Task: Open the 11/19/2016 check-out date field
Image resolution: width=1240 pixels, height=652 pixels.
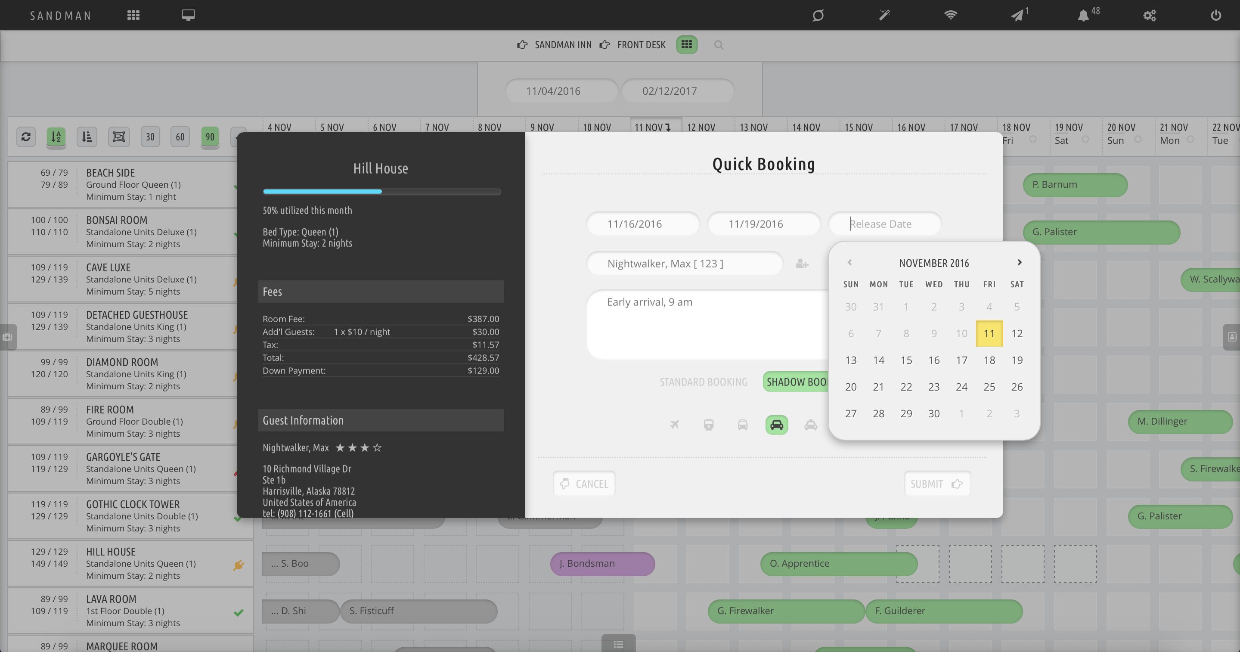Action: tap(764, 224)
